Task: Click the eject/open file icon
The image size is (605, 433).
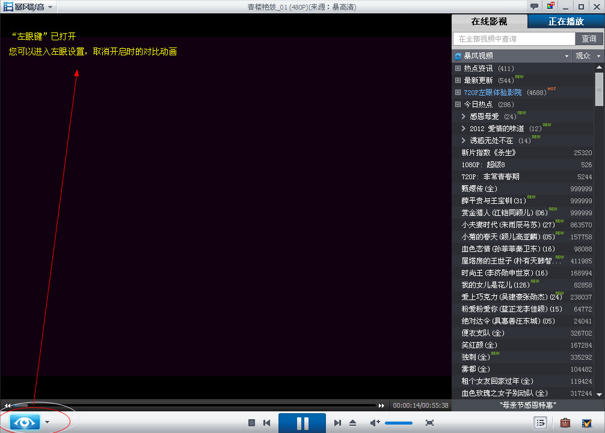Action: pos(352,423)
